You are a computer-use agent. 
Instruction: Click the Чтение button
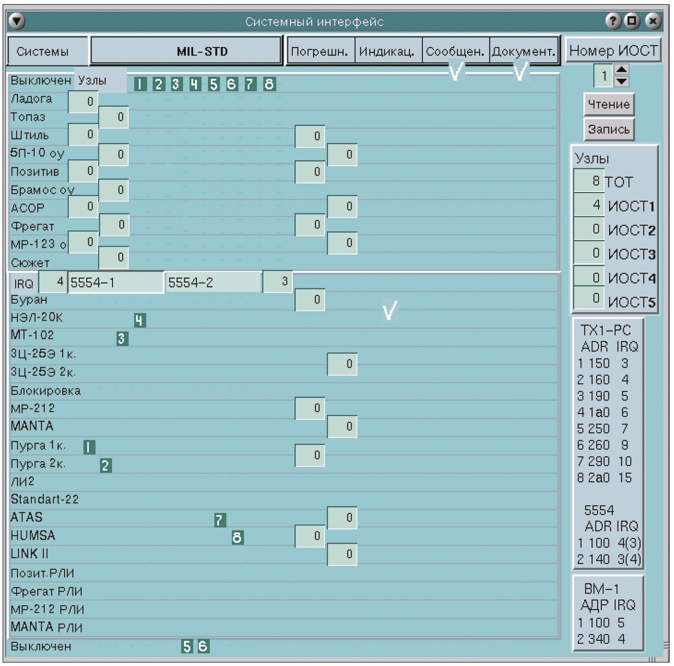pyautogui.click(x=609, y=104)
